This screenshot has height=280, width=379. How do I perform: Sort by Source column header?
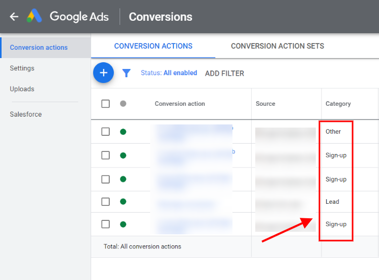click(x=266, y=104)
